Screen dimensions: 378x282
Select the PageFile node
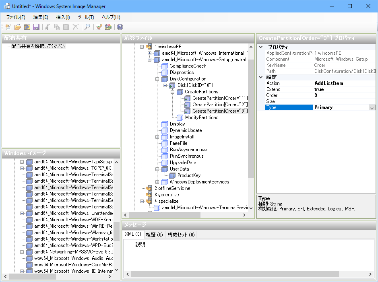pyautogui.click(x=179, y=143)
